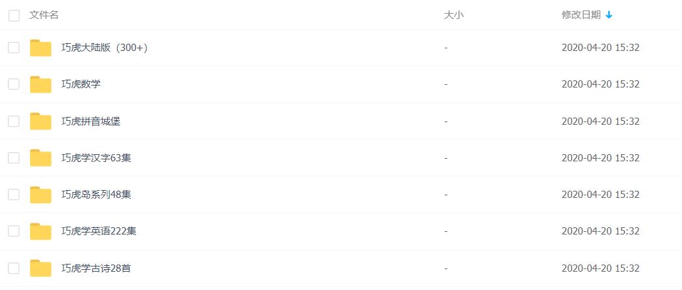The height and width of the screenshot is (290, 682).
Task: Check the box for 巧虎数学
Action: coord(14,84)
